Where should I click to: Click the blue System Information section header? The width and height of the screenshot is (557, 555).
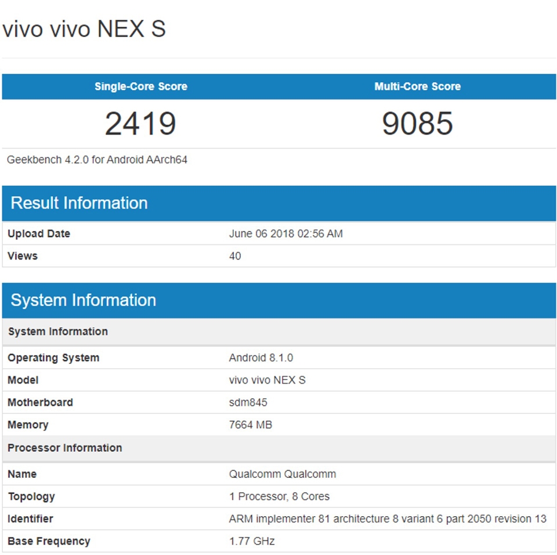[279, 301]
